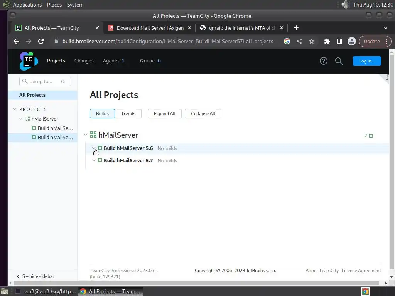Open the Places menu
Viewport: 395px width, 296px height.
click(x=54, y=5)
